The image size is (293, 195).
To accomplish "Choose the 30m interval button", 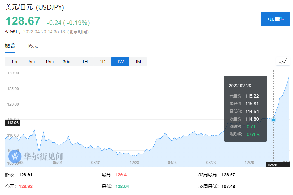I will [x=67, y=62].
